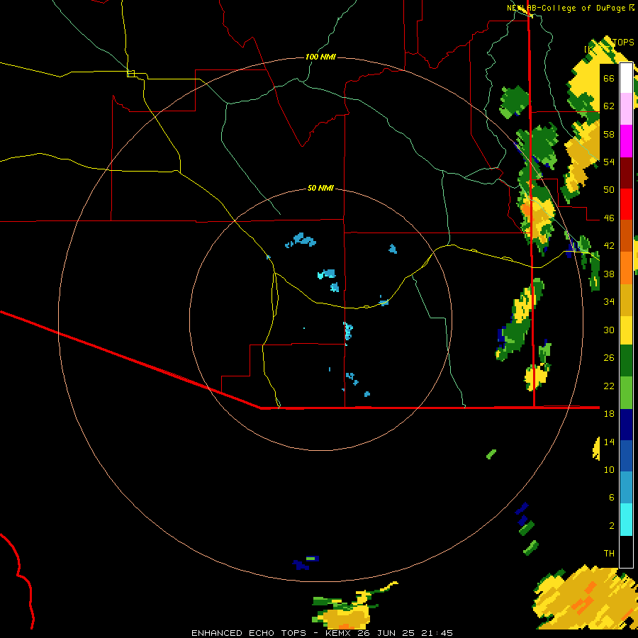Click the '50 NMI' range ring label
This screenshot has height=638, width=638.
(320, 188)
